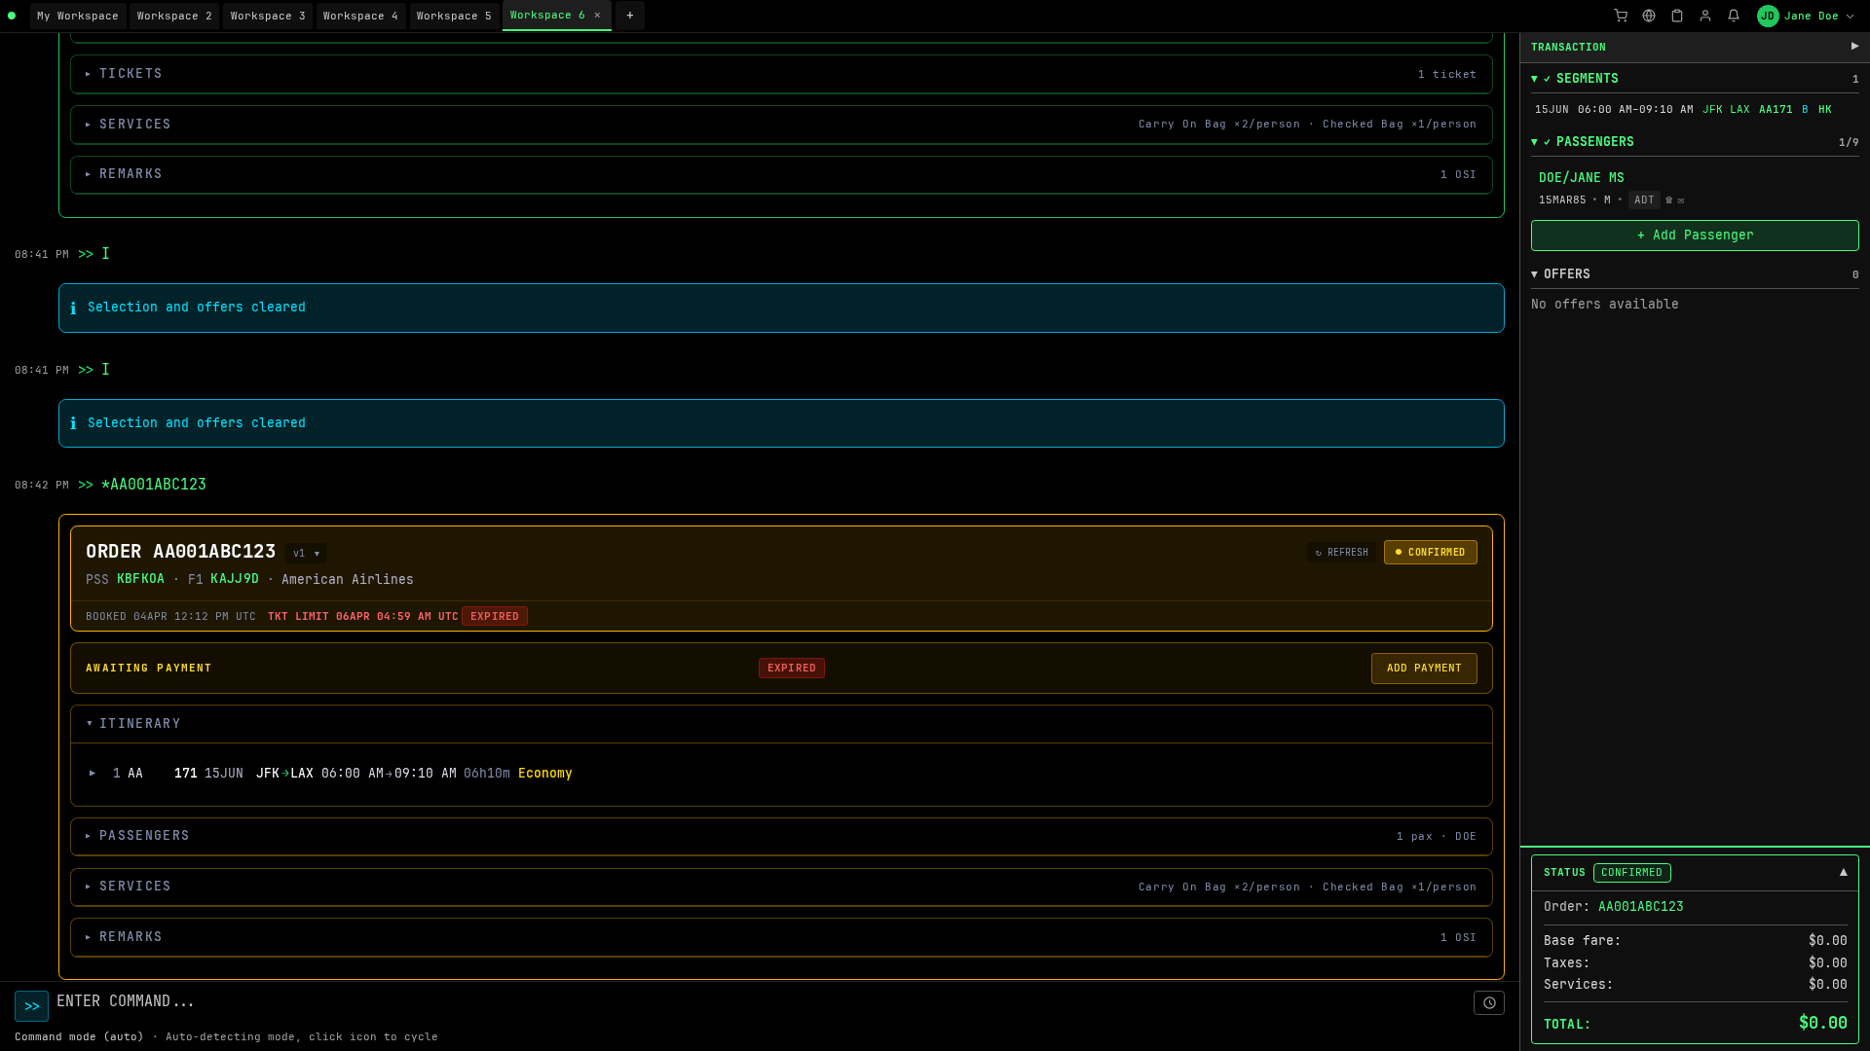This screenshot has height=1051, width=1870.
Task: Switch to Workspace 4 tab
Action: pyautogui.click(x=360, y=16)
